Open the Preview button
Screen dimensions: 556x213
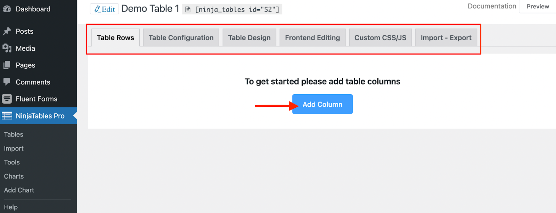[538, 6]
